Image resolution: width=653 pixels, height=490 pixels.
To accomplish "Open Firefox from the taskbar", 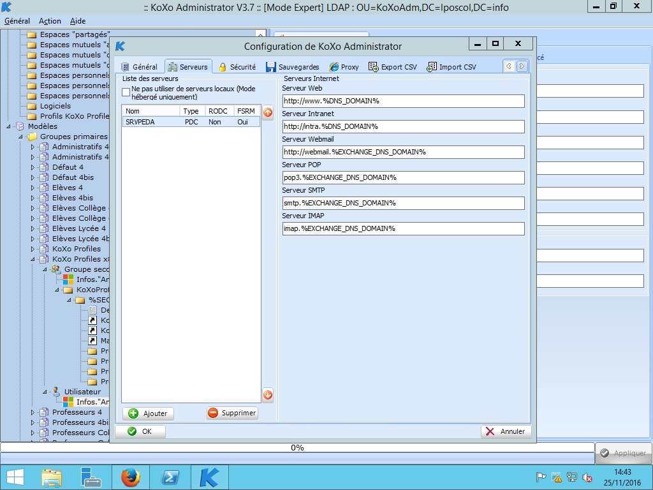I will [x=130, y=477].
